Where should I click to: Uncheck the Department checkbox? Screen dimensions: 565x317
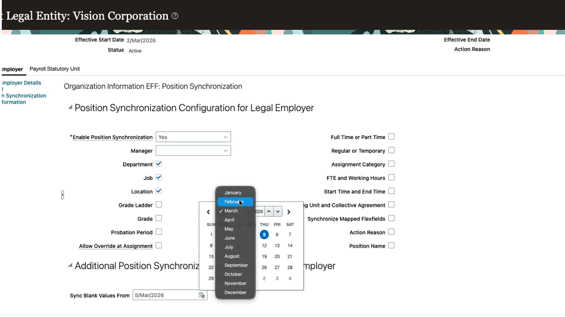tap(158, 164)
